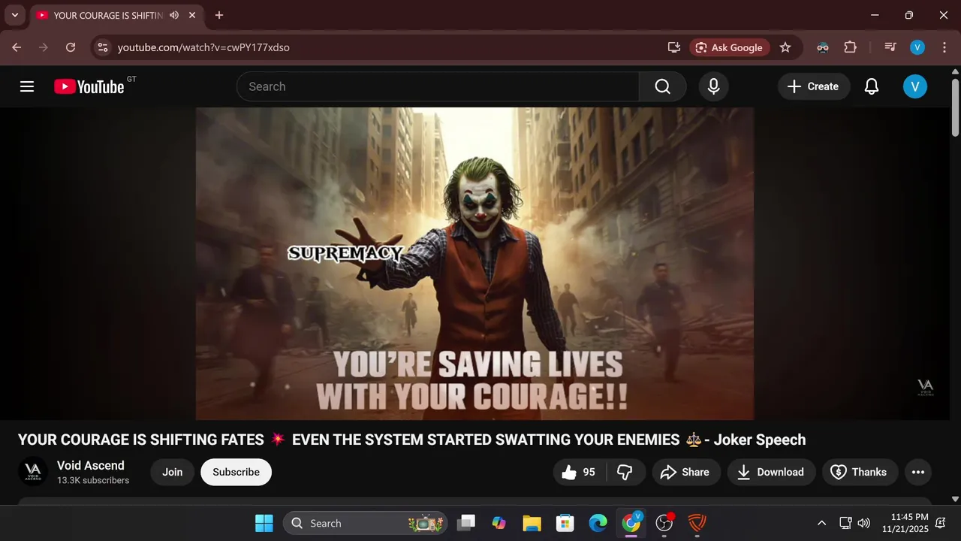
Task: Go to YouTube home via logo
Action: coord(89,86)
